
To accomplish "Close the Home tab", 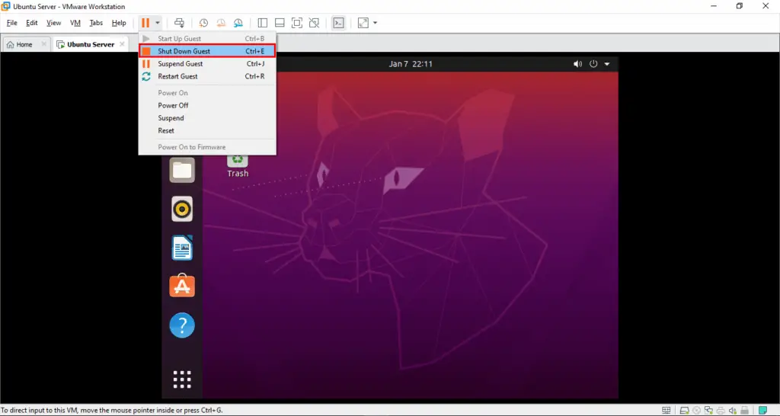I will [x=43, y=44].
